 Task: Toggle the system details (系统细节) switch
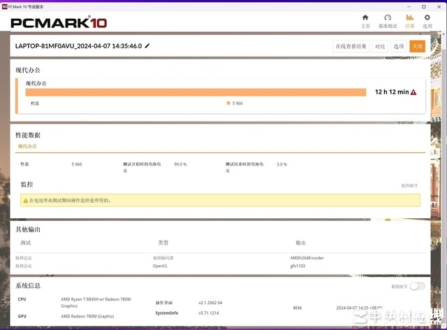(x=418, y=287)
